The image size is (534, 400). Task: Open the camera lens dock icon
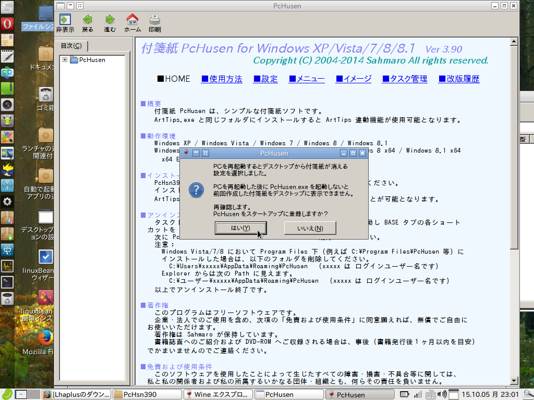pos(7,105)
